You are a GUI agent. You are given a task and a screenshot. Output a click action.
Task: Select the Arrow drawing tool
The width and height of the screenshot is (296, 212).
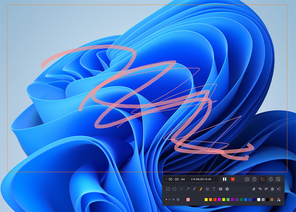click(188, 189)
